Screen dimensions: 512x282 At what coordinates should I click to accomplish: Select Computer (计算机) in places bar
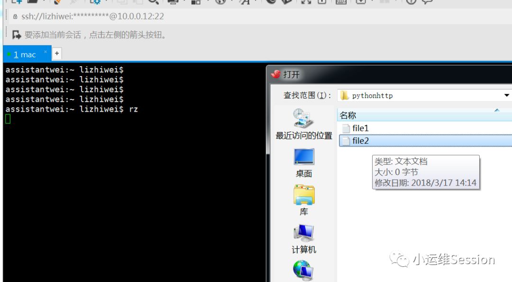pyautogui.click(x=304, y=238)
